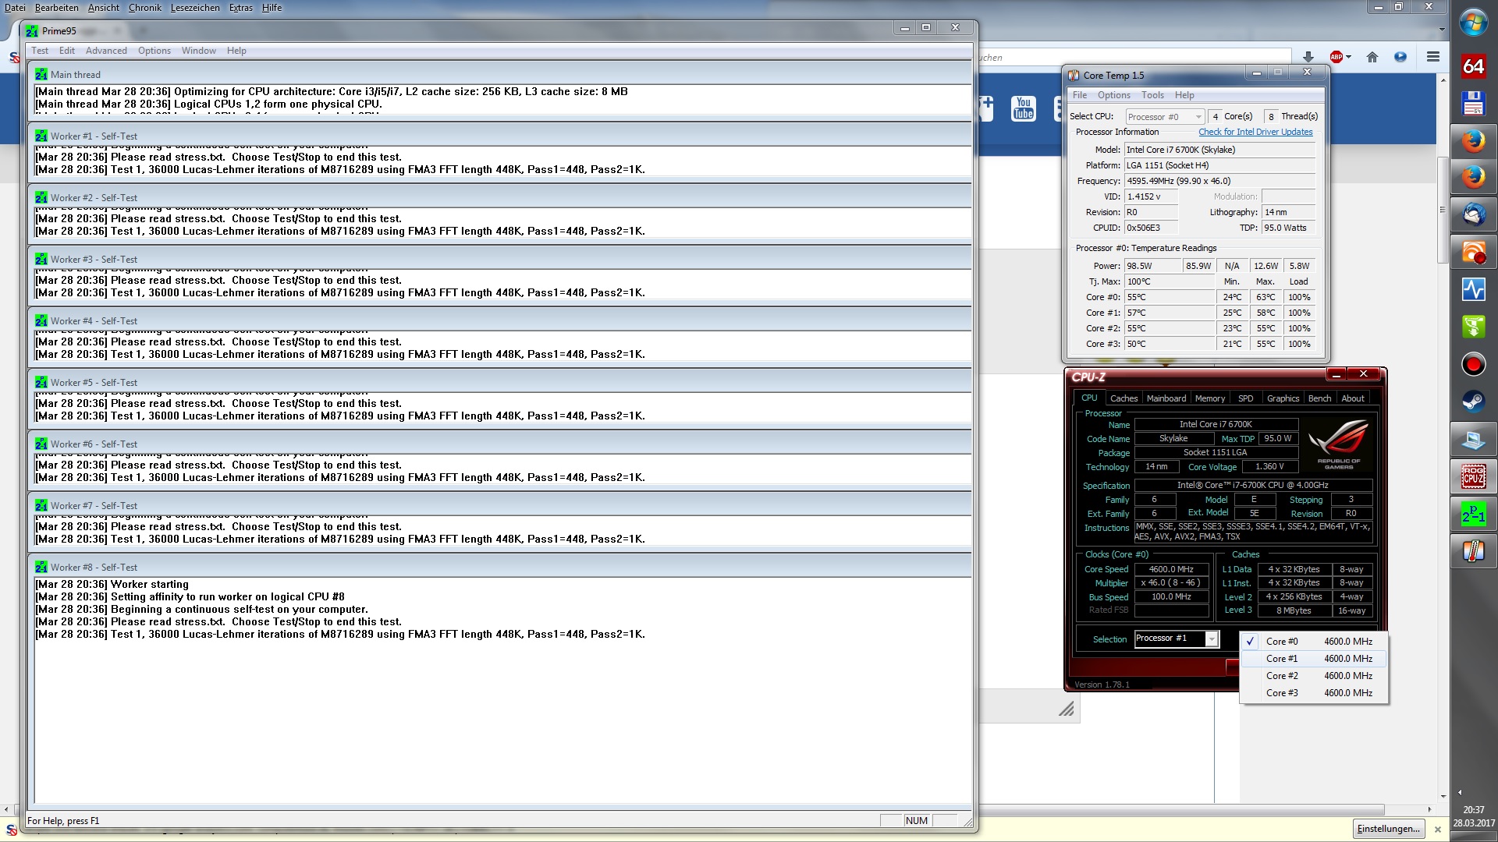The width and height of the screenshot is (1498, 842).
Task: Open the Firefox hamburger menu
Action: [1432, 57]
